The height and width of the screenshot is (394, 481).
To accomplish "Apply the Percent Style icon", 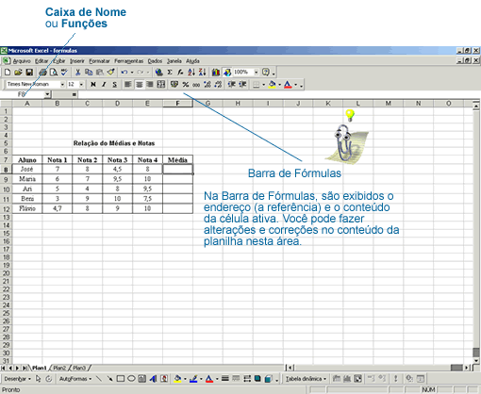I will pos(186,84).
